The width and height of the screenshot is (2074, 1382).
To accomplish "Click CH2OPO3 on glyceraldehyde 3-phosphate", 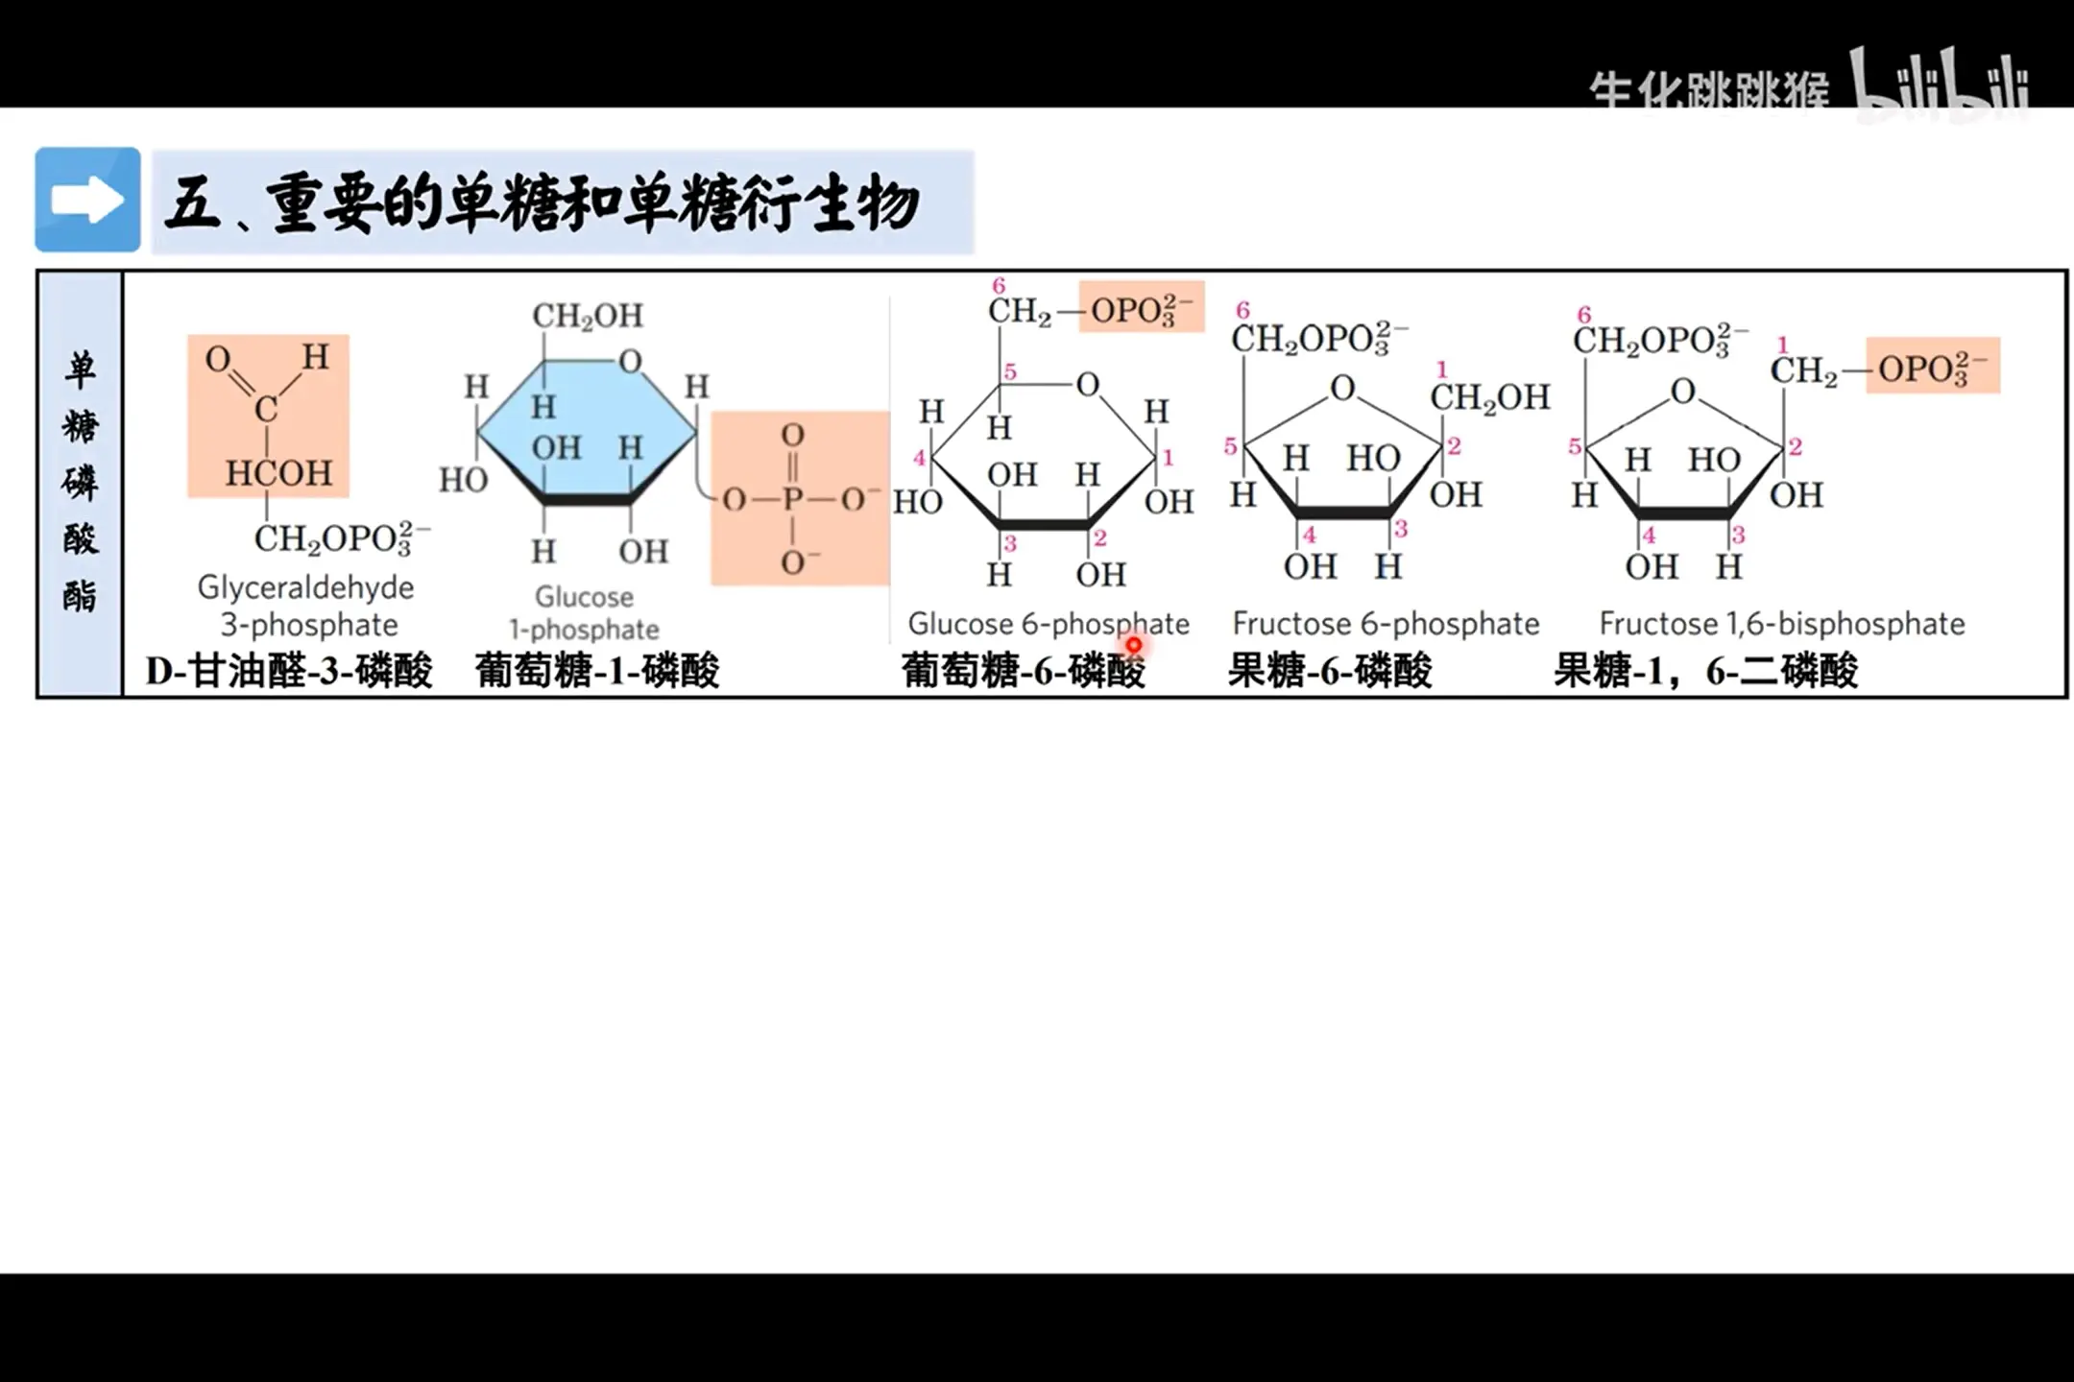I will click(342, 538).
